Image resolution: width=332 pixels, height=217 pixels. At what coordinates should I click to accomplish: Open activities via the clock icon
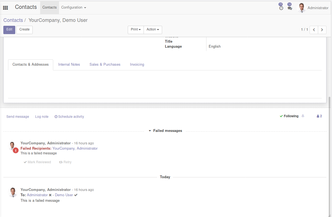[281, 8]
